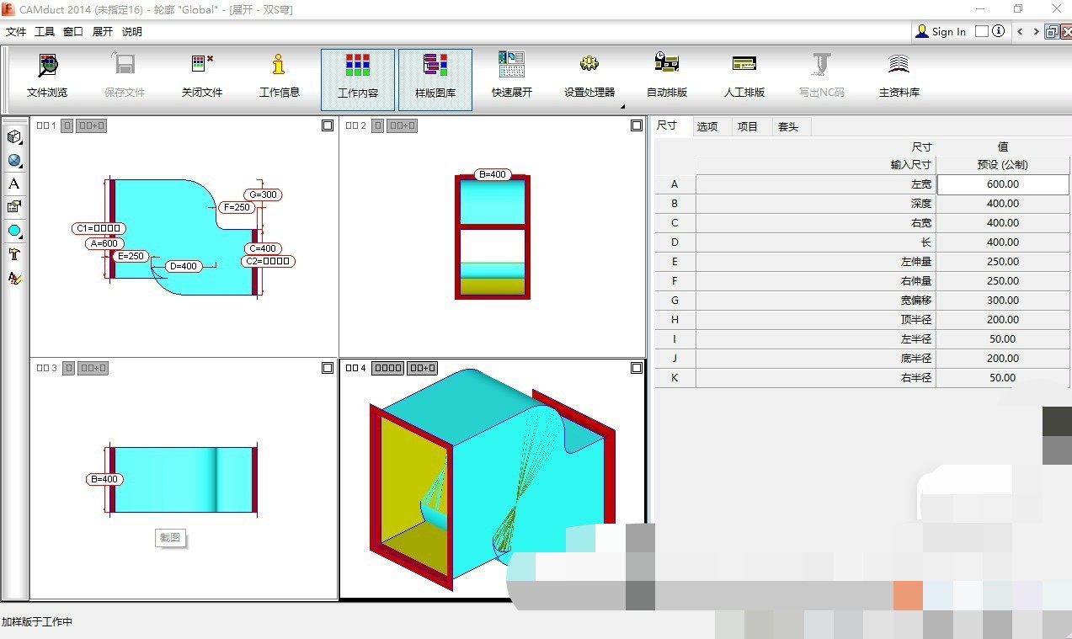This screenshot has height=639, width=1072.
Task: Go to previous using the left arrow
Action: pyautogui.click(x=1020, y=31)
